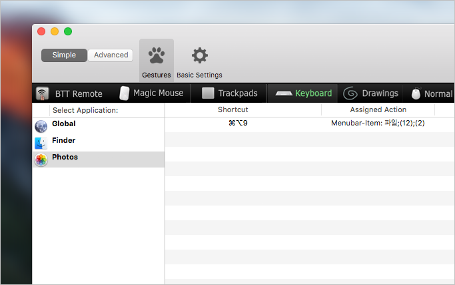This screenshot has width=455, height=285.
Task: Maximize window with green button
Action: tap(68, 31)
